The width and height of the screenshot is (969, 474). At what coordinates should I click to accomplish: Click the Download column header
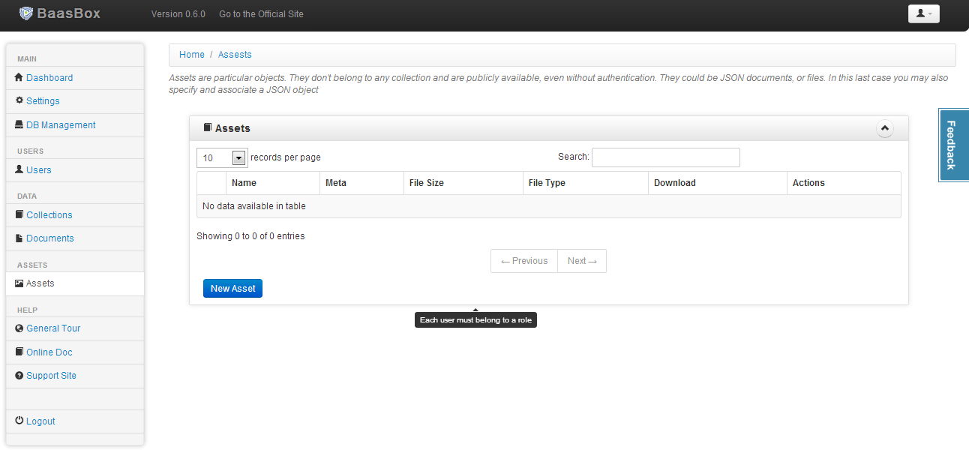point(718,183)
